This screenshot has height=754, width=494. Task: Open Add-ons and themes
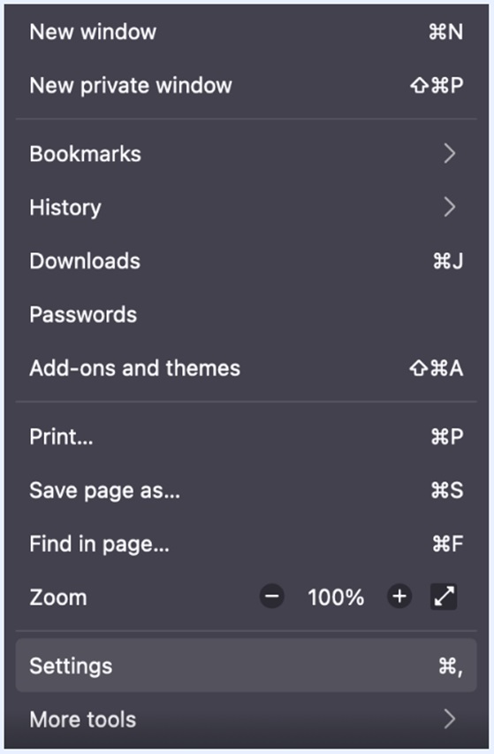click(x=247, y=368)
